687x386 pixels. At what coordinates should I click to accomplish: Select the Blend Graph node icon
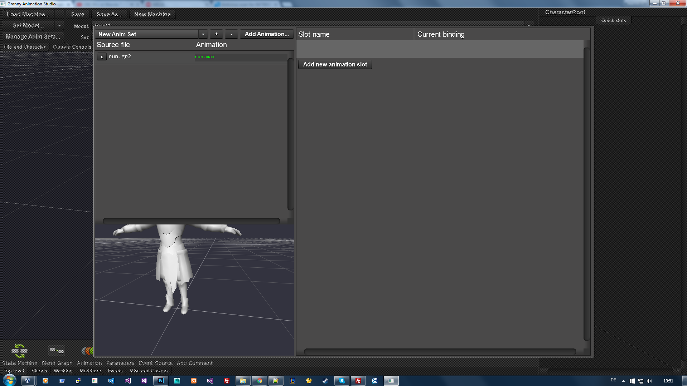tap(57, 351)
